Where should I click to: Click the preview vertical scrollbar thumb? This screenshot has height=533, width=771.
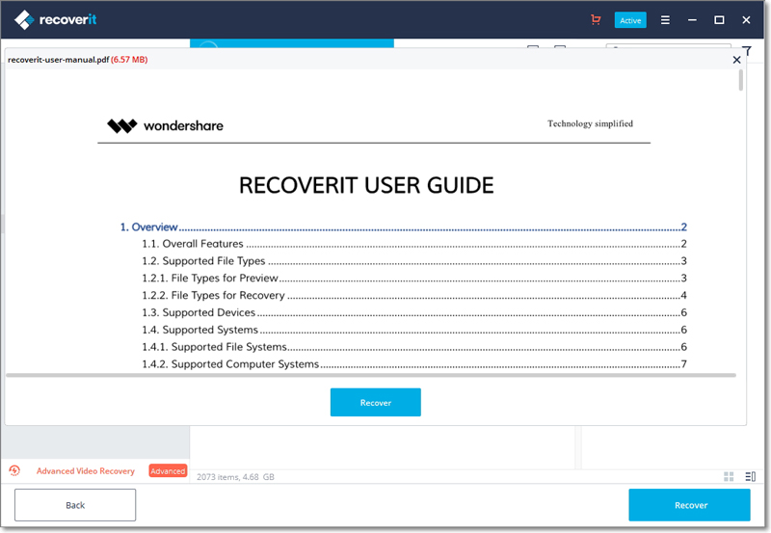(740, 80)
